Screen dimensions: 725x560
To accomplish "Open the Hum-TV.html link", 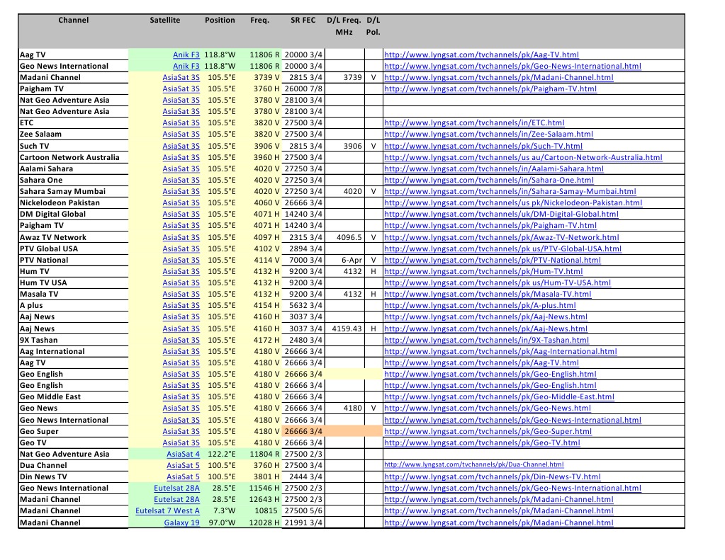I will [x=483, y=271].
